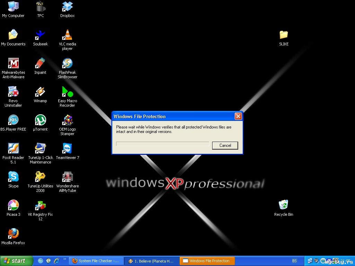Click the file verification progress bar
355x266 pixels.
coord(163,144)
